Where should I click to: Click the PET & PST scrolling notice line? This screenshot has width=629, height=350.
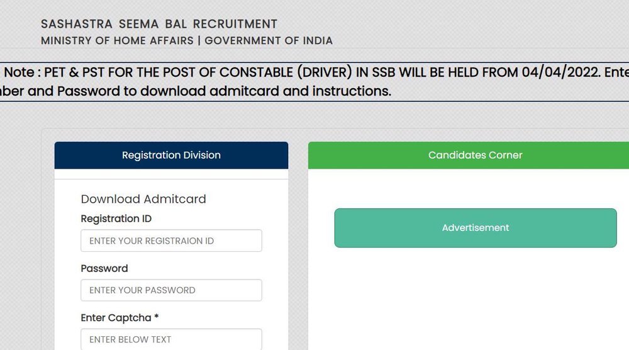click(314, 72)
